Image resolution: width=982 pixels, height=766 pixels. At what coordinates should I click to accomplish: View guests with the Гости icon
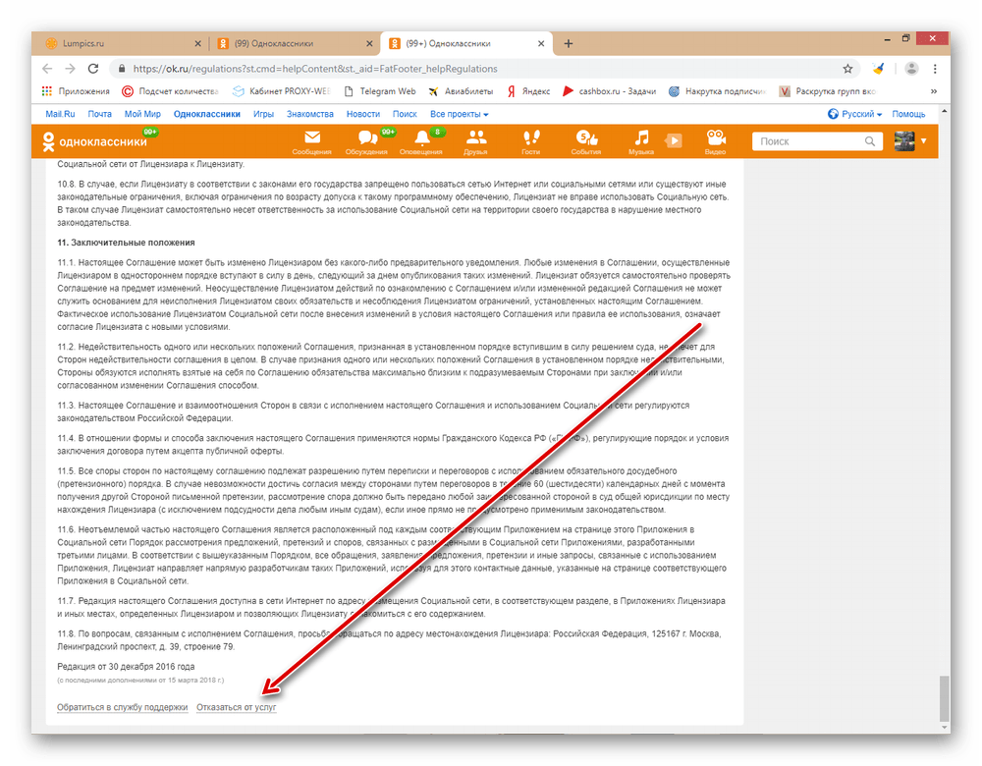point(531,140)
